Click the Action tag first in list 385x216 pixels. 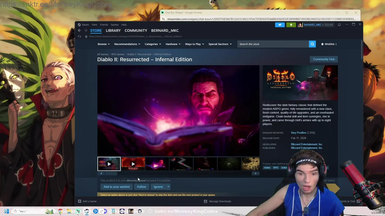click(267, 168)
